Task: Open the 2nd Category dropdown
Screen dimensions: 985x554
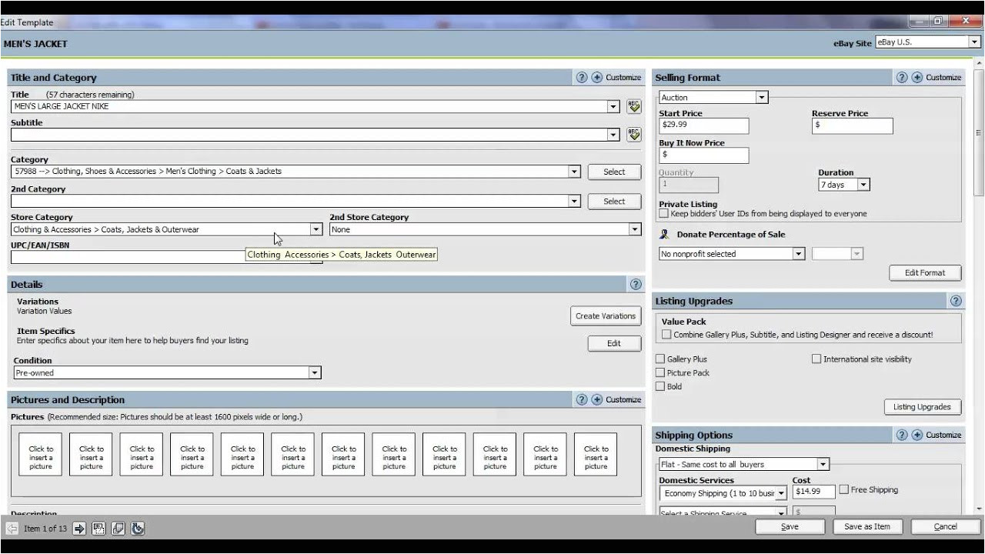Action: pyautogui.click(x=574, y=201)
